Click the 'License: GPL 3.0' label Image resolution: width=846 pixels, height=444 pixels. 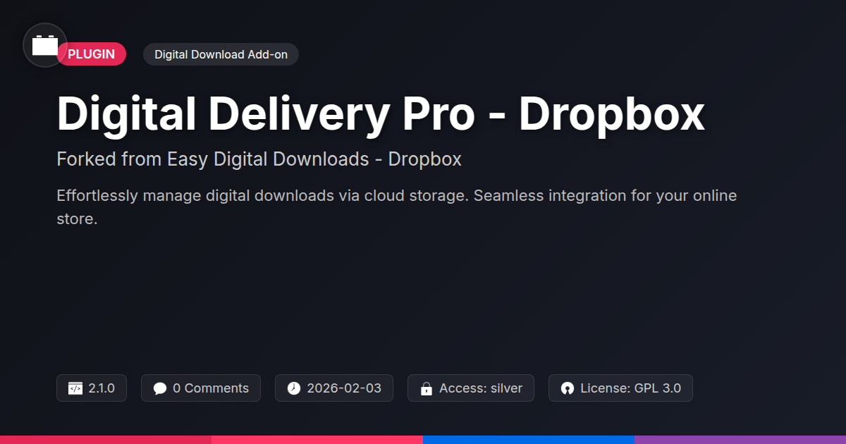point(631,388)
